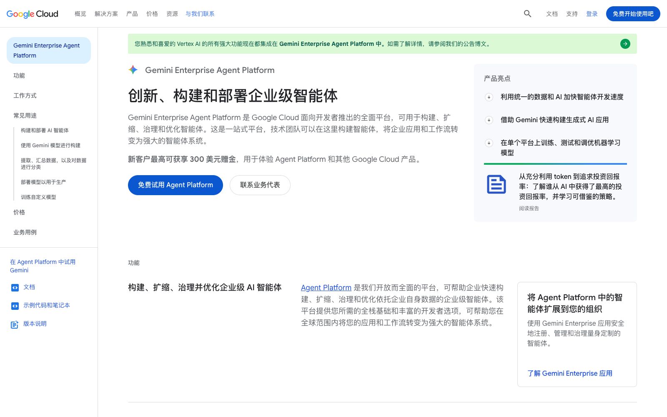Go to 价格 in left sidebar
This screenshot has width=667, height=417.
[19, 212]
